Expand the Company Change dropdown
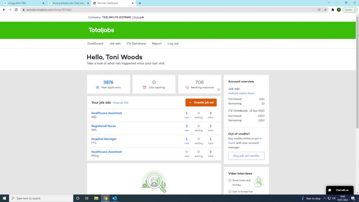Image resolution: width=359 pixels, height=202 pixels. point(138,17)
